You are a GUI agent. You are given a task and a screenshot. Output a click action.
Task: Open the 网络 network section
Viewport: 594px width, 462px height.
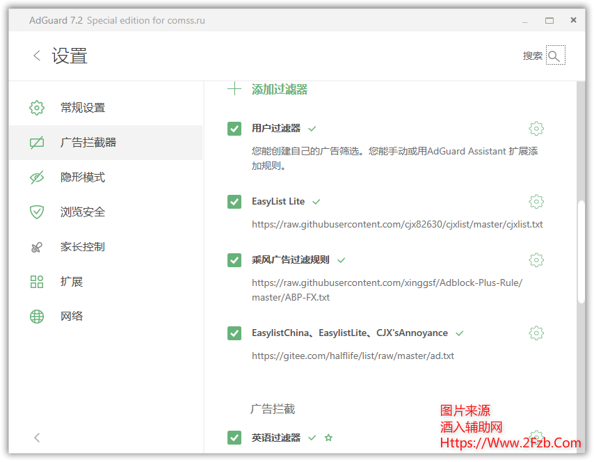tap(106, 317)
